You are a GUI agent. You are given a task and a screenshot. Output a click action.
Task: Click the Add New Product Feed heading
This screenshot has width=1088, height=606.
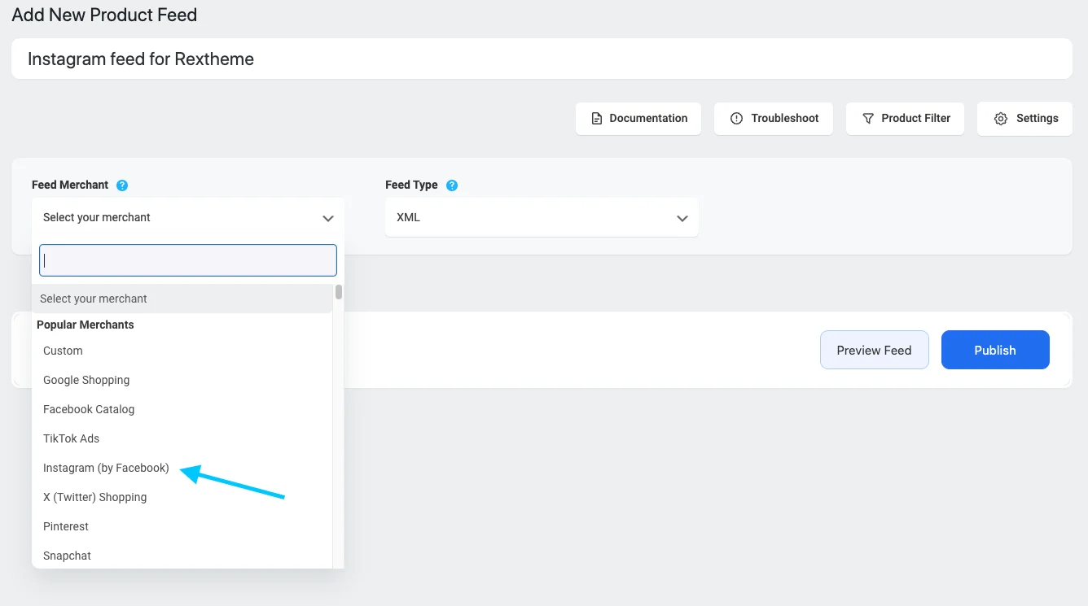point(104,15)
